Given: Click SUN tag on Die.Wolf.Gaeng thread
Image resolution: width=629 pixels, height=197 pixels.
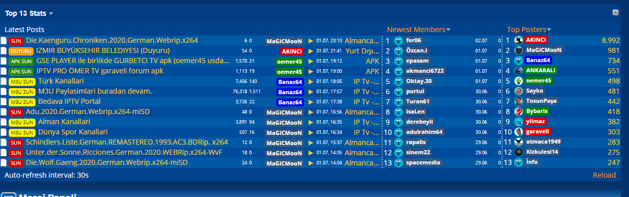Looking at the screenshot, I should point(16,163).
